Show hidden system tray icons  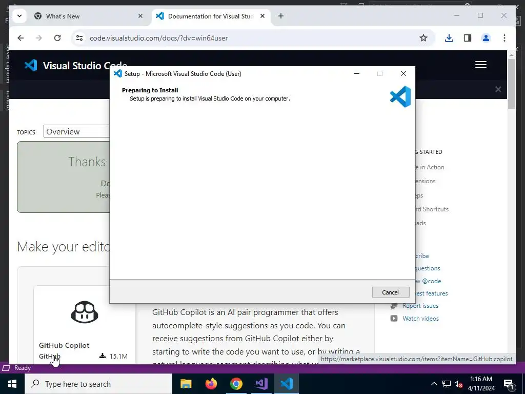(434, 384)
